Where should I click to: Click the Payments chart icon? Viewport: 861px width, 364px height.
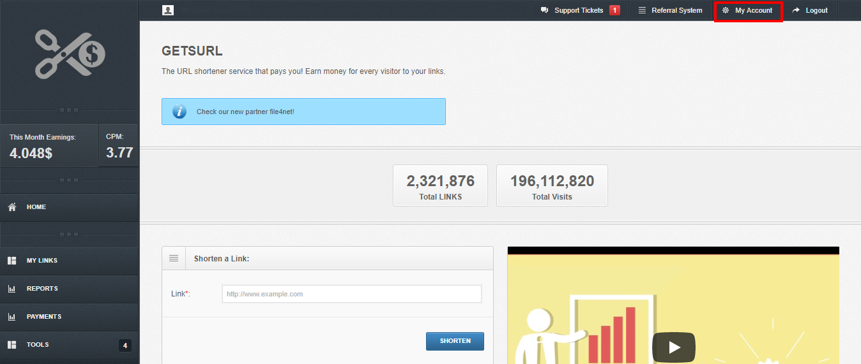11,317
